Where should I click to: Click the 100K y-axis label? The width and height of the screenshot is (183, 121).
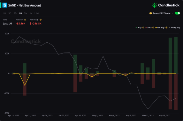coord(7,53)
